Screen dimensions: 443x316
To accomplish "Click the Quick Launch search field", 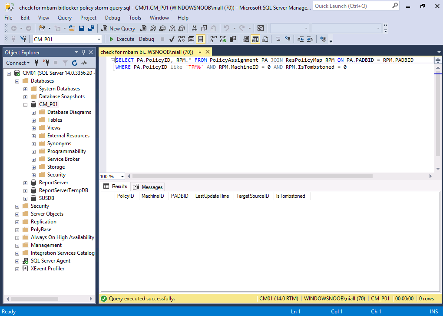I will [356, 6].
